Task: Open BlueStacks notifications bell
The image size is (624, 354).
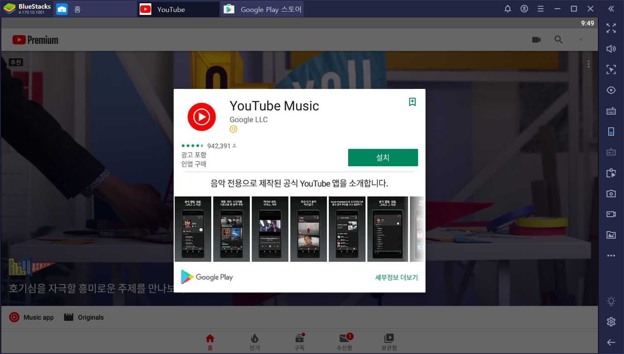Action: [x=508, y=9]
